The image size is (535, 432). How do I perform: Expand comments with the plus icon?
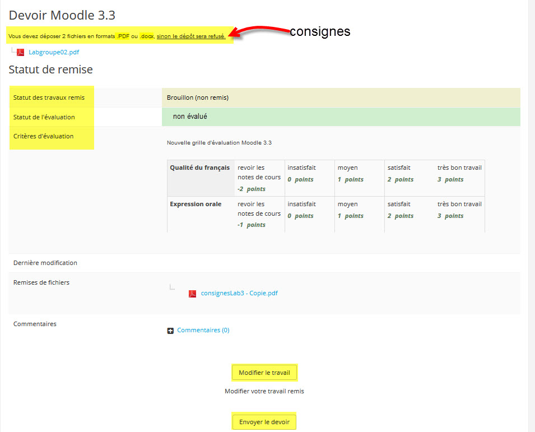pos(170,331)
